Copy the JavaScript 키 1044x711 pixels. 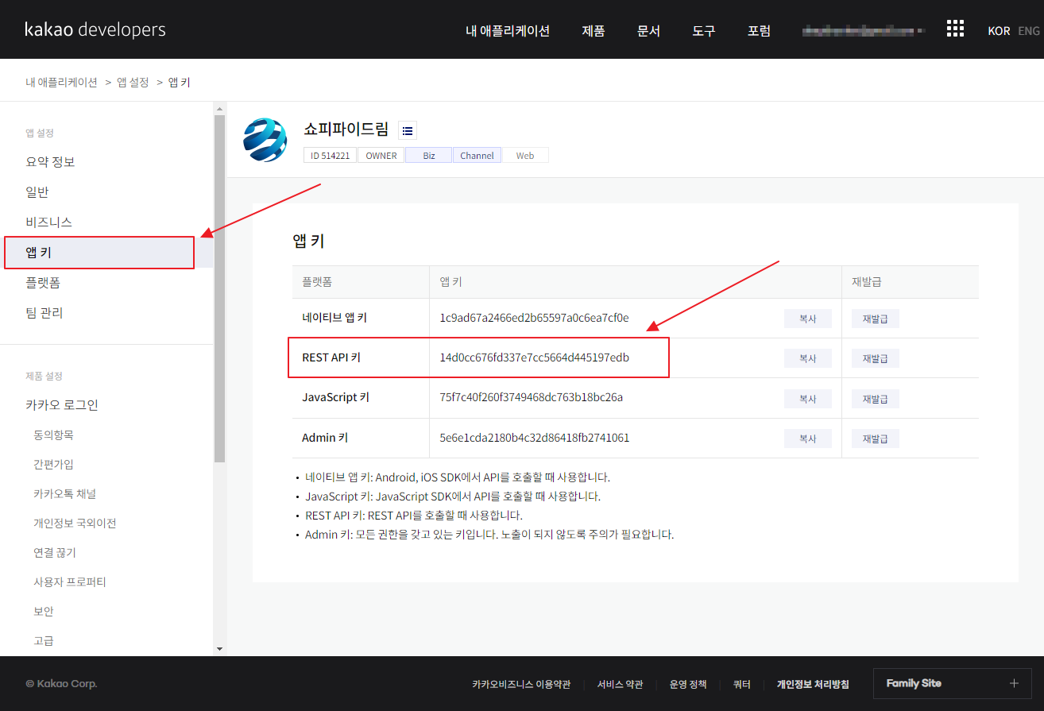[808, 399]
